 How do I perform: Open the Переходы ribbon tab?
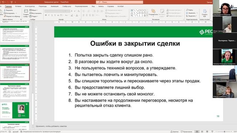[x=43, y=6]
